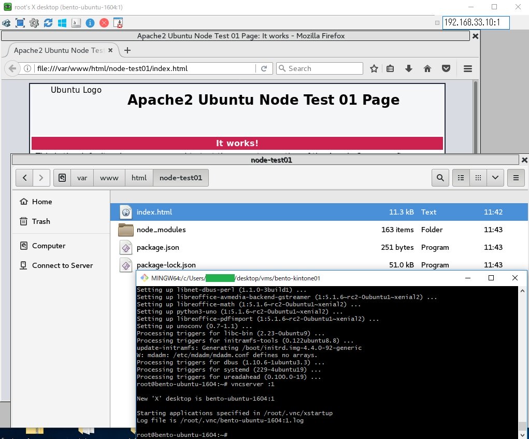Image resolution: width=529 pixels, height=439 pixels.
Task: Go back in Firefox
Action: click(x=12, y=68)
